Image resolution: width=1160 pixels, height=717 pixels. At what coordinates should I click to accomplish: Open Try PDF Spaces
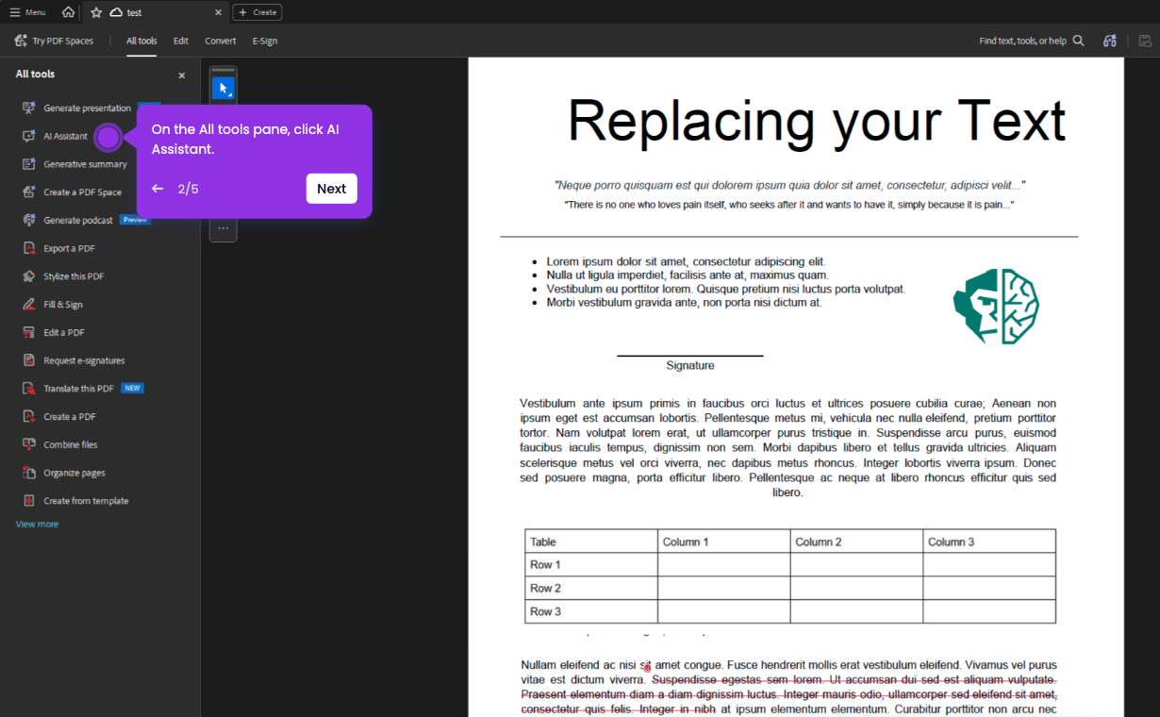tap(54, 41)
